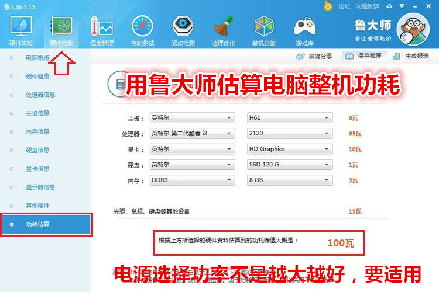Click 保存截屏 save screenshot button

365,56
